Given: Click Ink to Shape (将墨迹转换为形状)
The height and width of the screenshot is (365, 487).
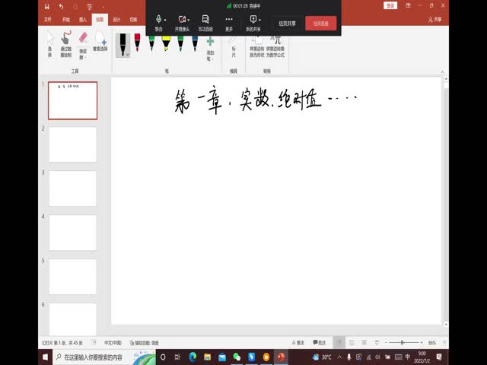Looking at the screenshot, I should (x=257, y=47).
